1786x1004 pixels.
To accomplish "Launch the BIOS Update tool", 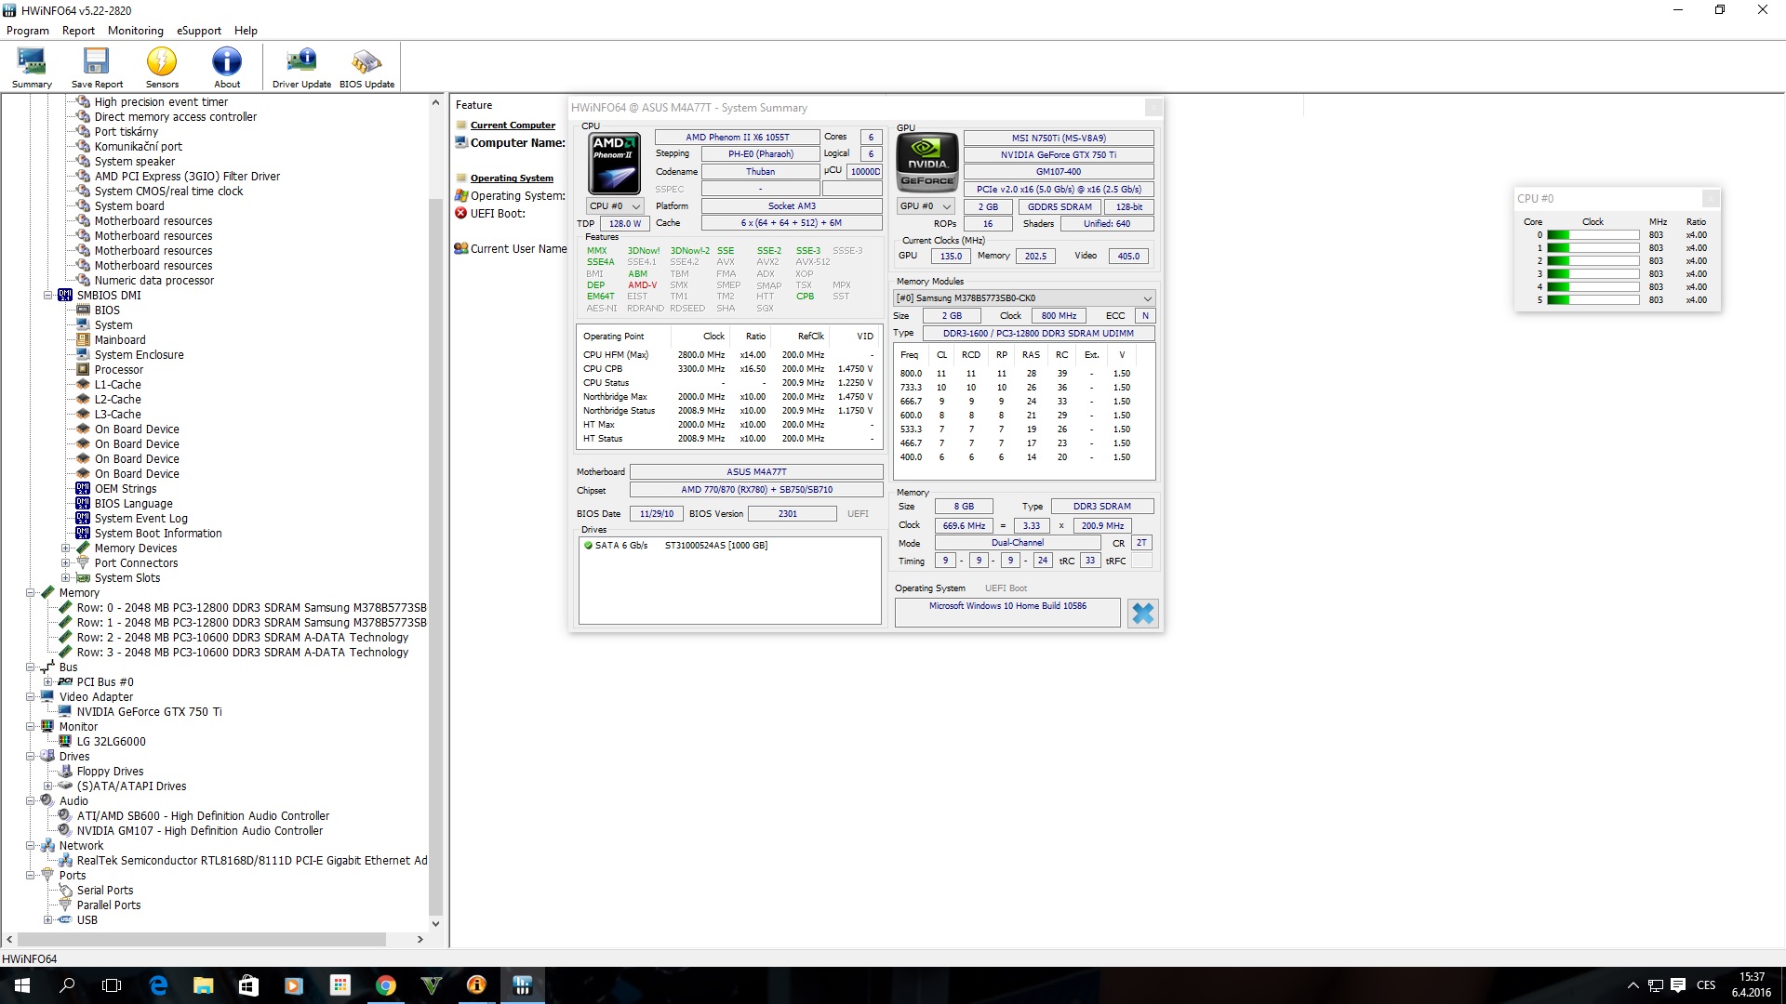I will [367, 67].
